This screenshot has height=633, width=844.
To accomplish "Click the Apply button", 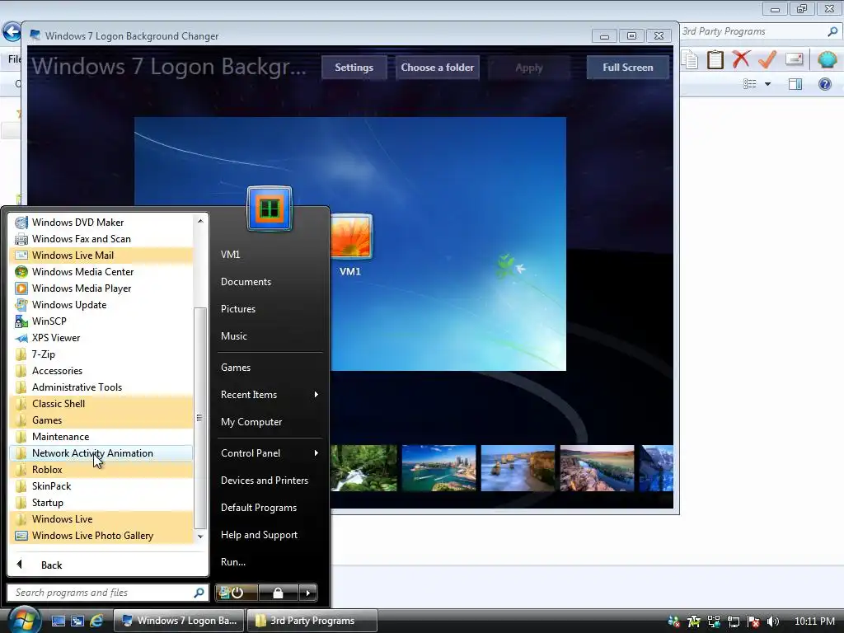I will point(528,68).
